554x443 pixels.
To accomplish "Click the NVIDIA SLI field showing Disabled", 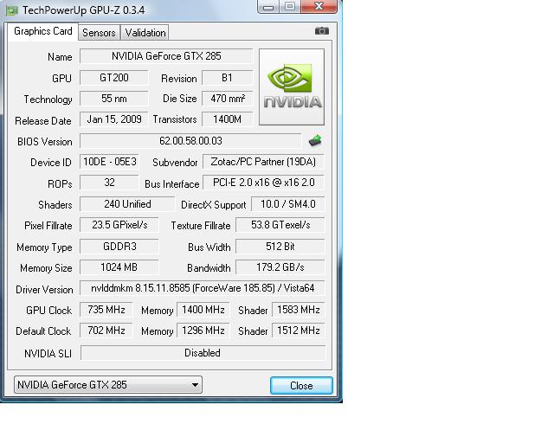I will click(203, 353).
